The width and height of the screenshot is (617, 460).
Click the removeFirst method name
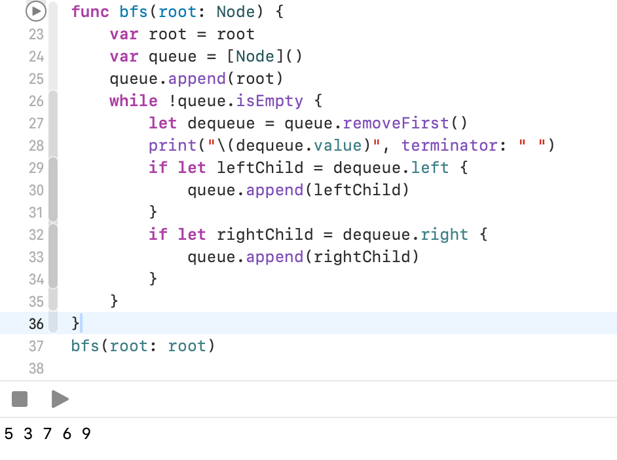(x=395, y=123)
